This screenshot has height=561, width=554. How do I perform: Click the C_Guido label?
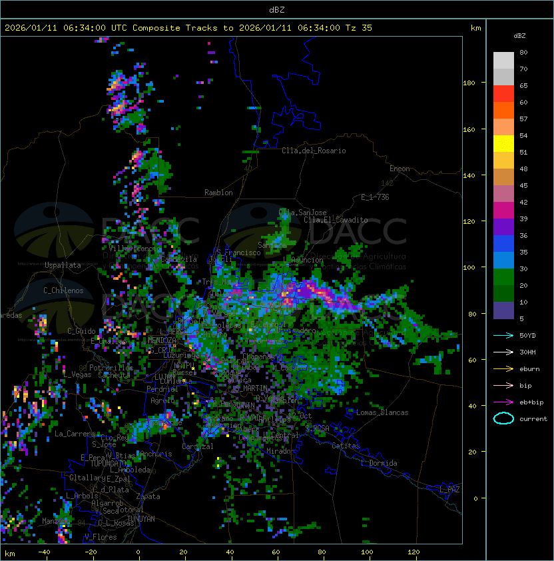click(81, 331)
